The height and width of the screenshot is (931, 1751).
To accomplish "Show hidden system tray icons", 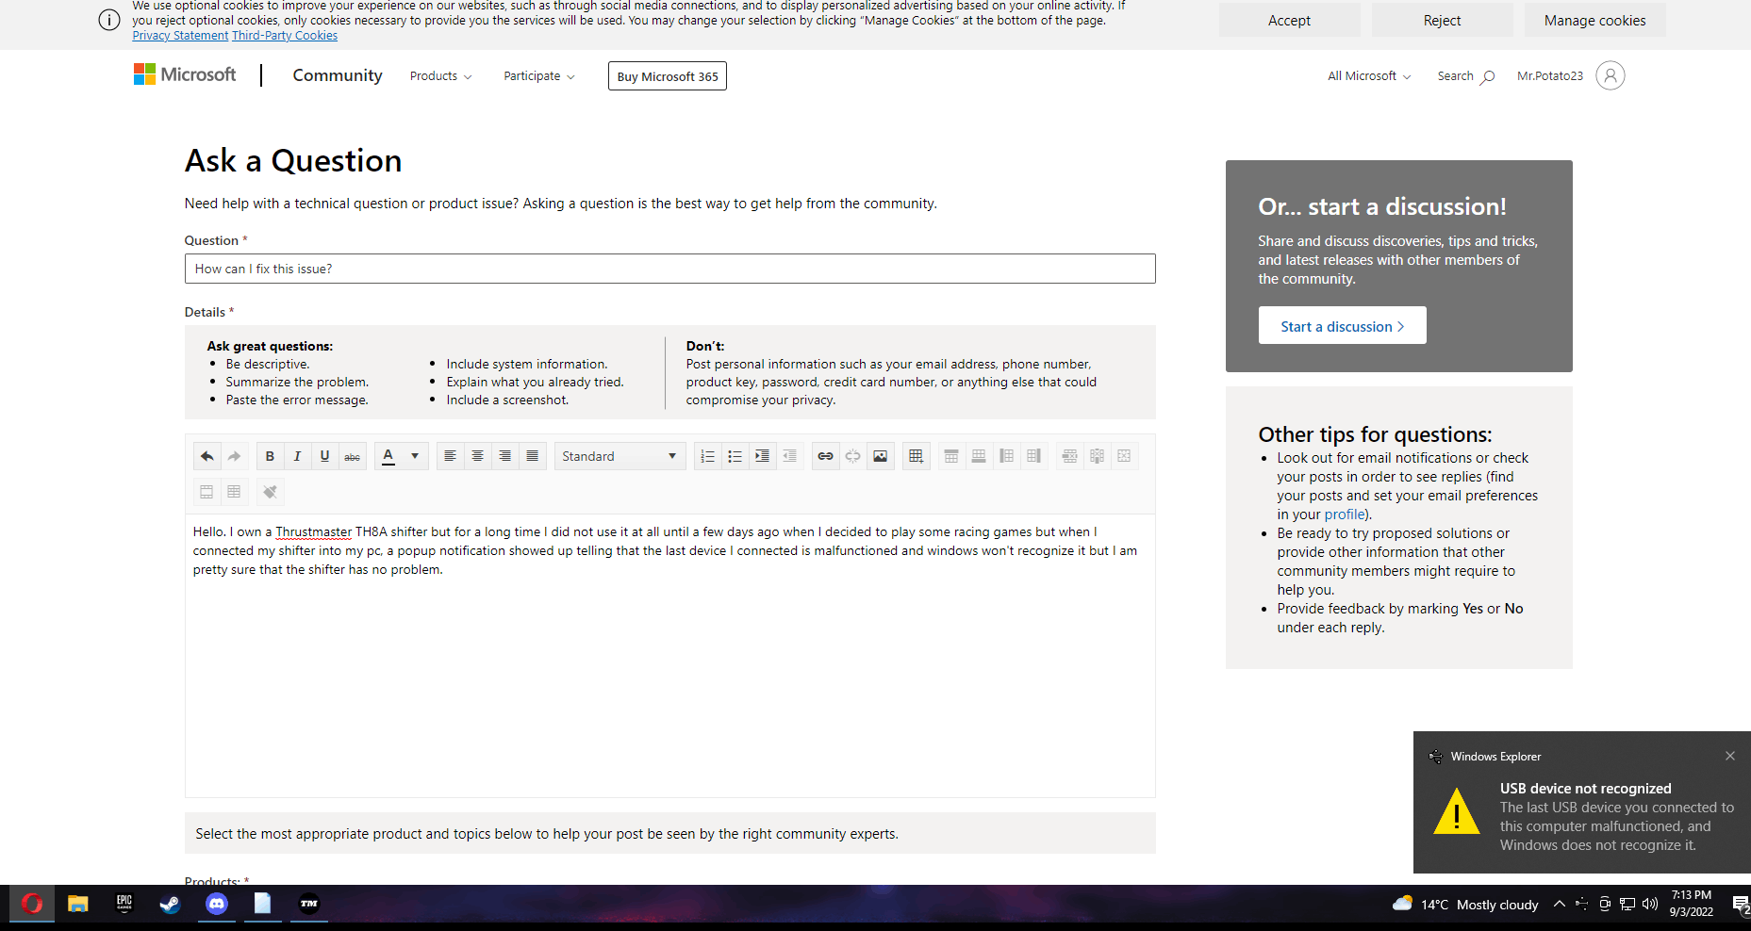I will click(1560, 904).
